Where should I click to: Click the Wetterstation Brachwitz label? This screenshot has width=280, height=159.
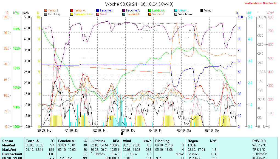[x=261, y=4]
